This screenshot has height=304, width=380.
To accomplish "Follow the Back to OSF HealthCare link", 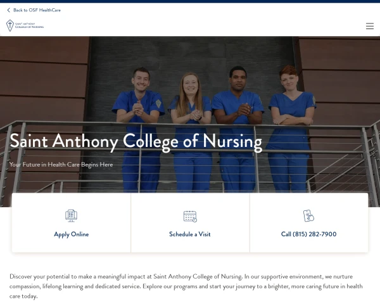I will [x=37, y=10].
